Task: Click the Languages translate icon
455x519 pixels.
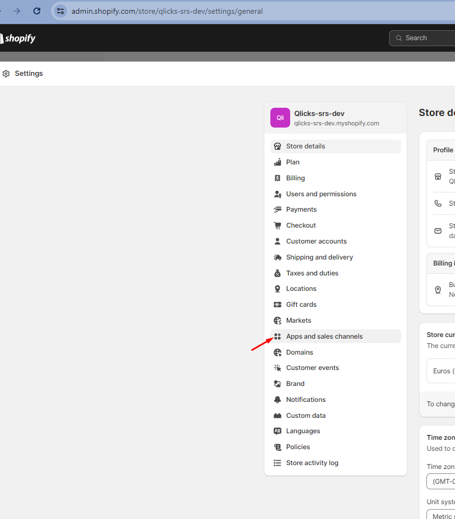Action: (x=278, y=431)
